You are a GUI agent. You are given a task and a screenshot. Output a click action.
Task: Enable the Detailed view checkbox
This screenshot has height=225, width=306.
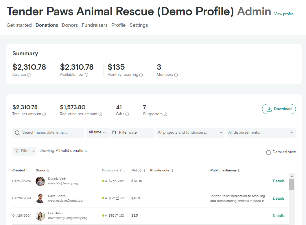pyautogui.click(x=268, y=152)
